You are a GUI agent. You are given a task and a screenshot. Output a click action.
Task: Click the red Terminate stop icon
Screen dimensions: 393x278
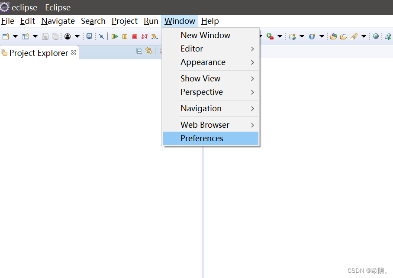(x=135, y=37)
